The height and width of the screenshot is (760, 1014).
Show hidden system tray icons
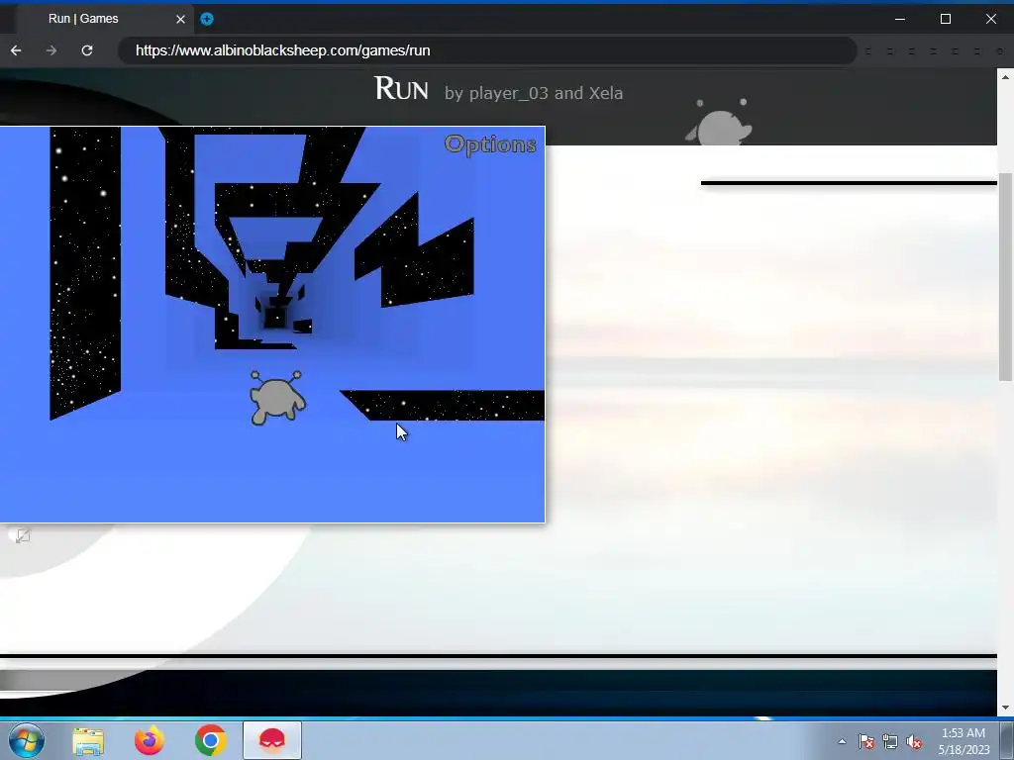pyautogui.click(x=842, y=741)
